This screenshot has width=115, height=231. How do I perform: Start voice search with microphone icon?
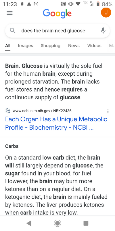tap(103, 31)
